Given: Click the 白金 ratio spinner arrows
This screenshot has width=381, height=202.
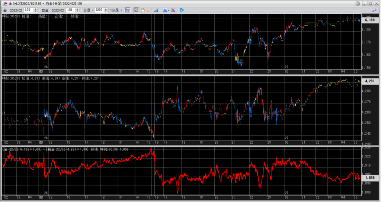Looking at the screenshot, I should (x=79, y=10).
